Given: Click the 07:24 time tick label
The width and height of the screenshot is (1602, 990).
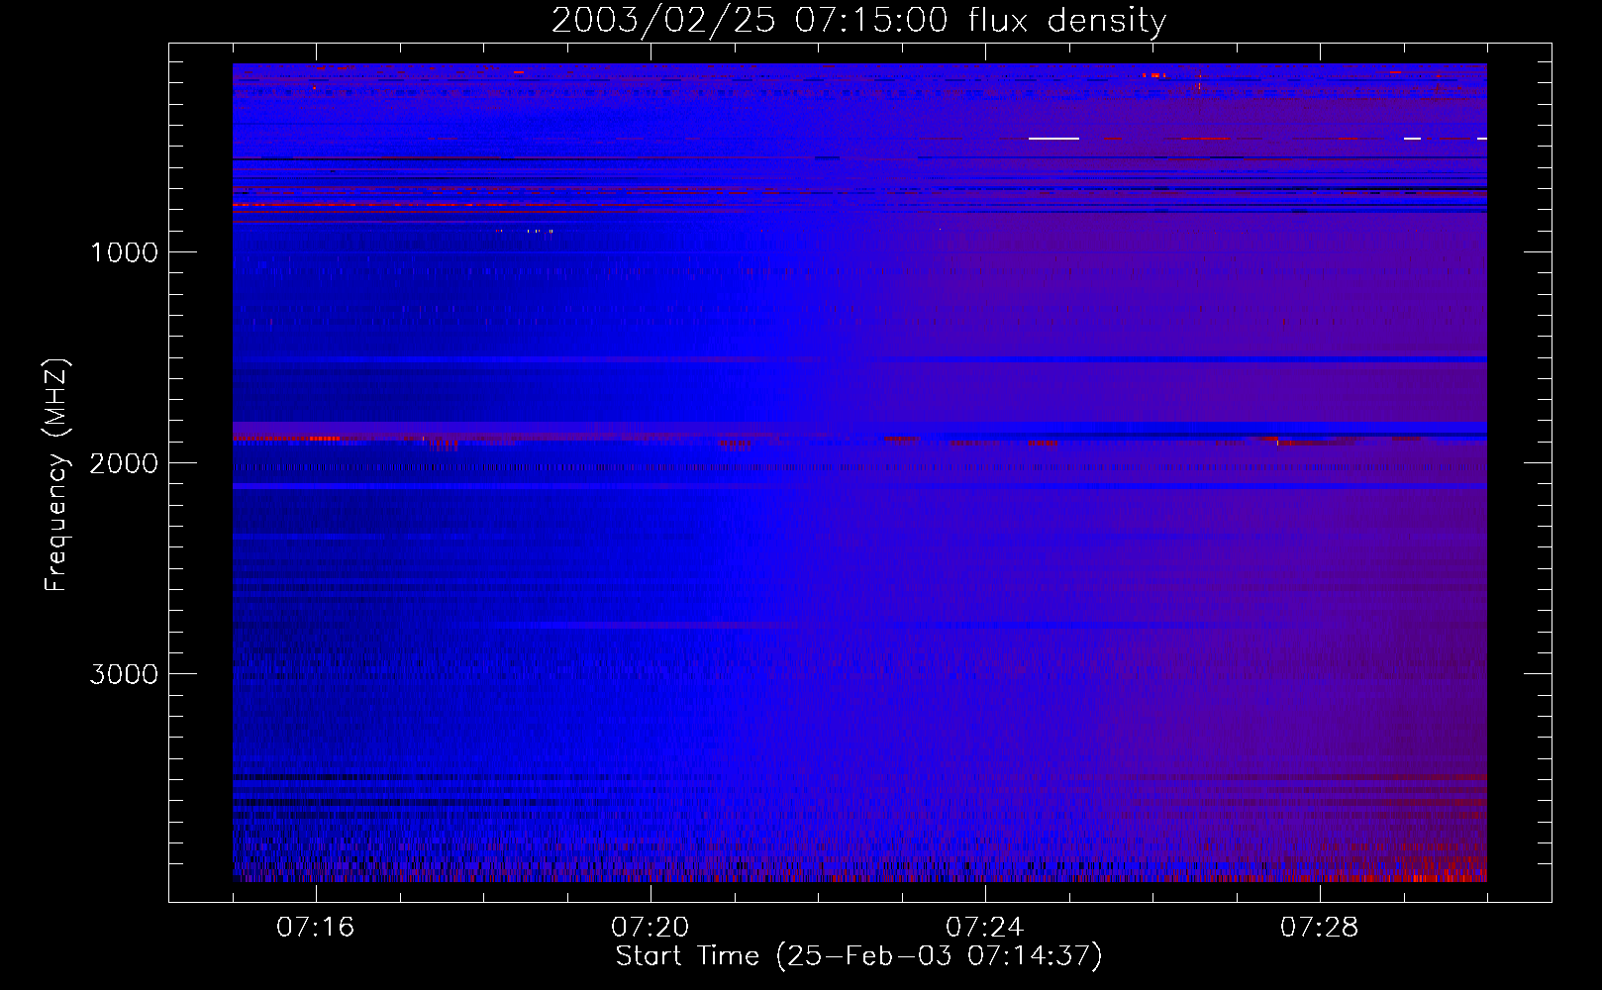Looking at the screenshot, I should click(x=984, y=928).
